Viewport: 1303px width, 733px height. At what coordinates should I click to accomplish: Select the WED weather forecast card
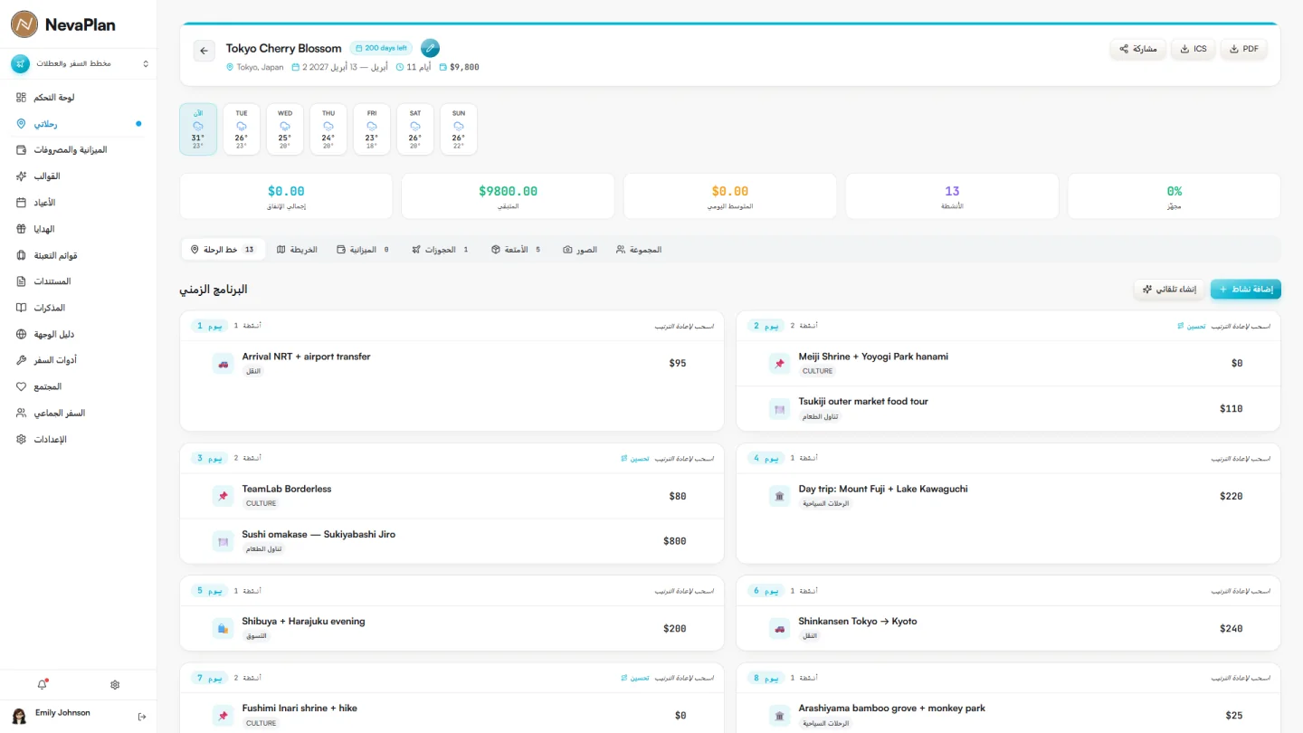pos(285,129)
